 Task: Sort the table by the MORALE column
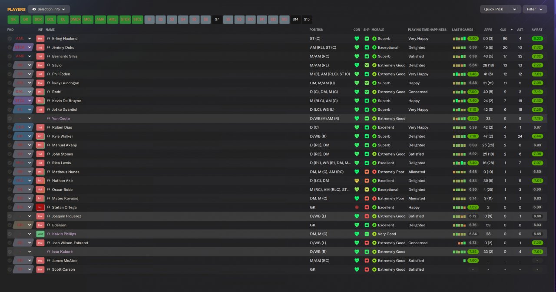377,30
